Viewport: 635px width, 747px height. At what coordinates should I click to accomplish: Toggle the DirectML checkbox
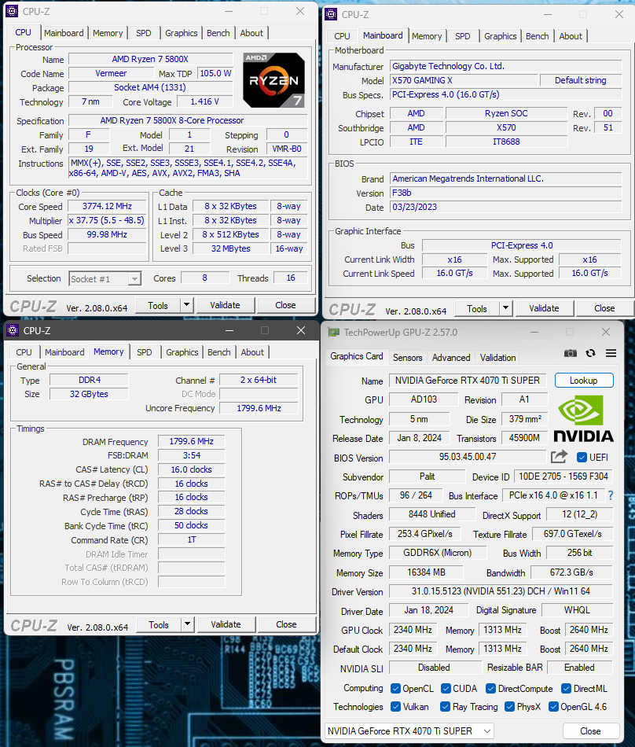coord(566,688)
